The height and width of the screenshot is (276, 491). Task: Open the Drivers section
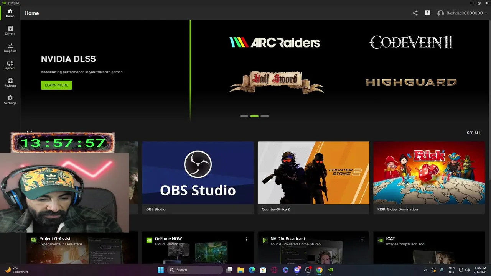pyautogui.click(x=10, y=30)
